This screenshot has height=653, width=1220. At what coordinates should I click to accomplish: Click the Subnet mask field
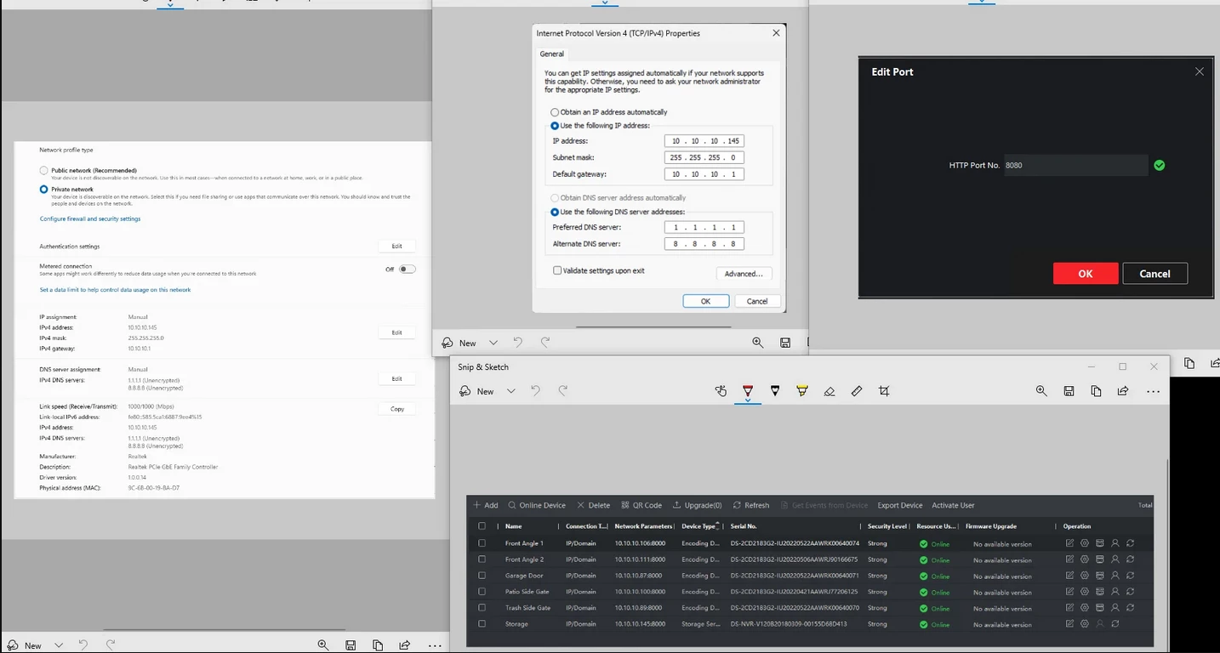[x=704, y=157]
